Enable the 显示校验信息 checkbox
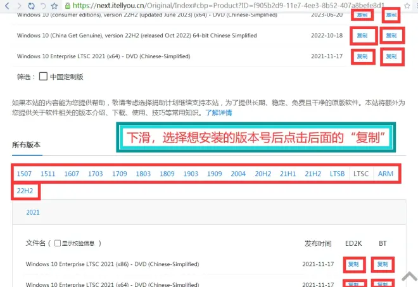Viewport: 418px width, 287px height. pyautogui.click(x=57, y=243)
